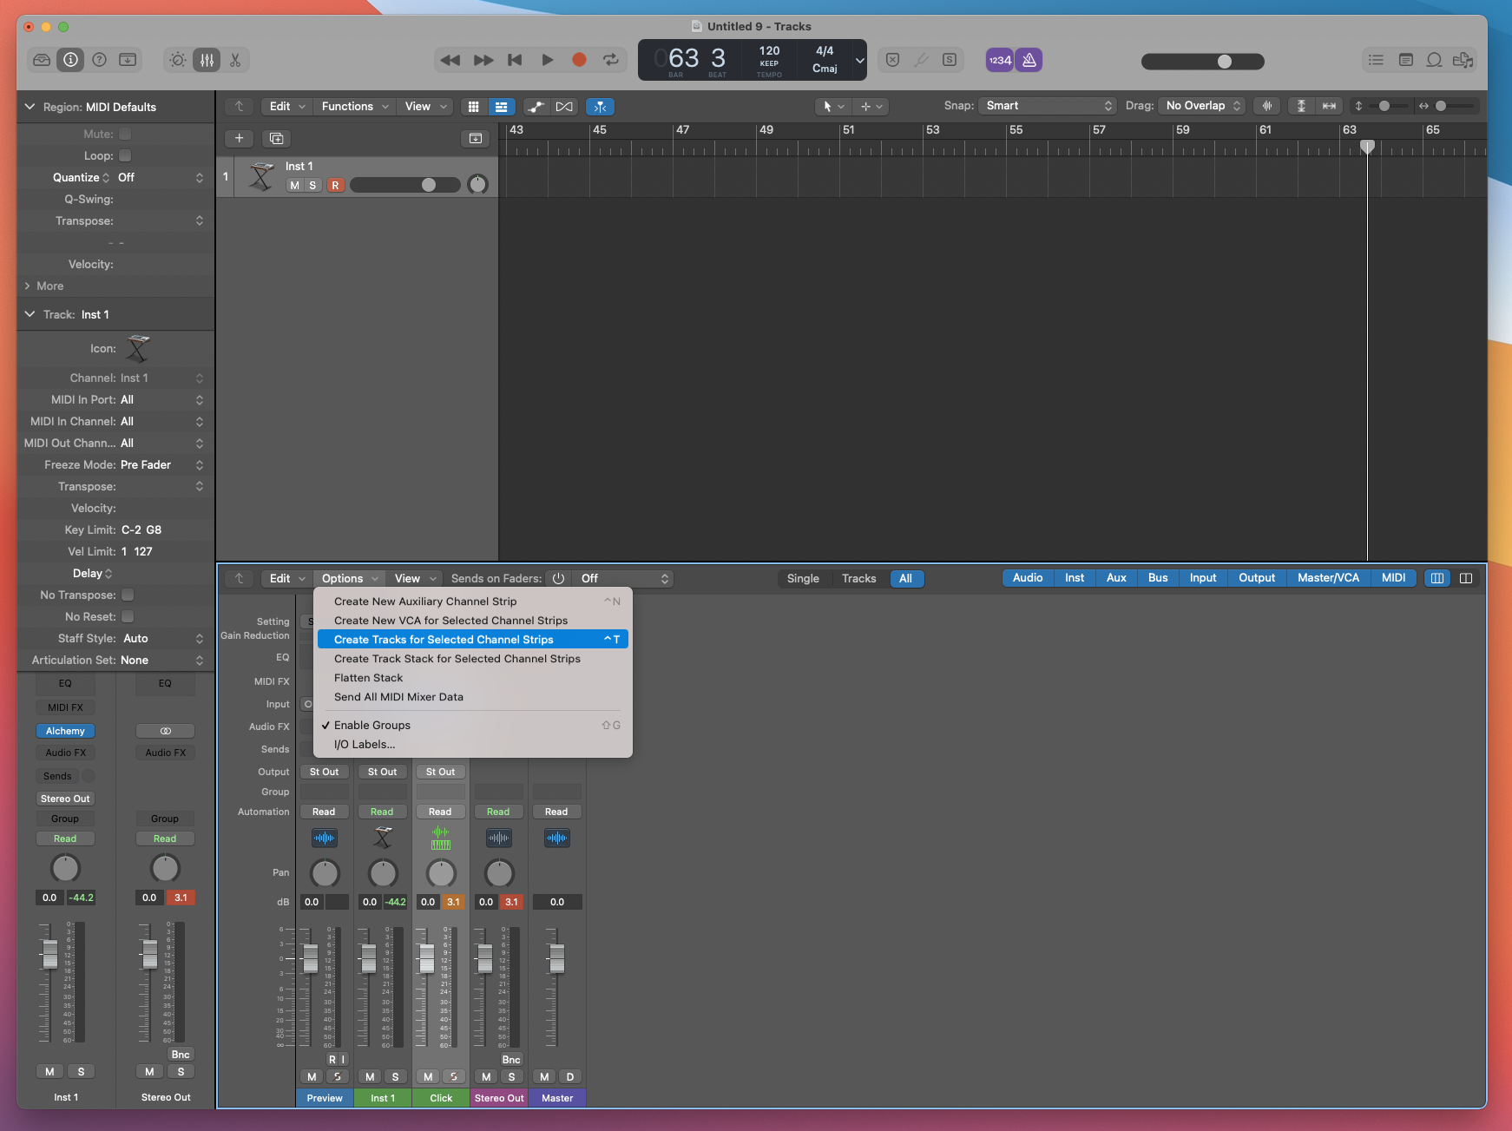Screen dimensions: 1512x1131
Task: Click the Master channel strip label
Action: (556, 1098)
